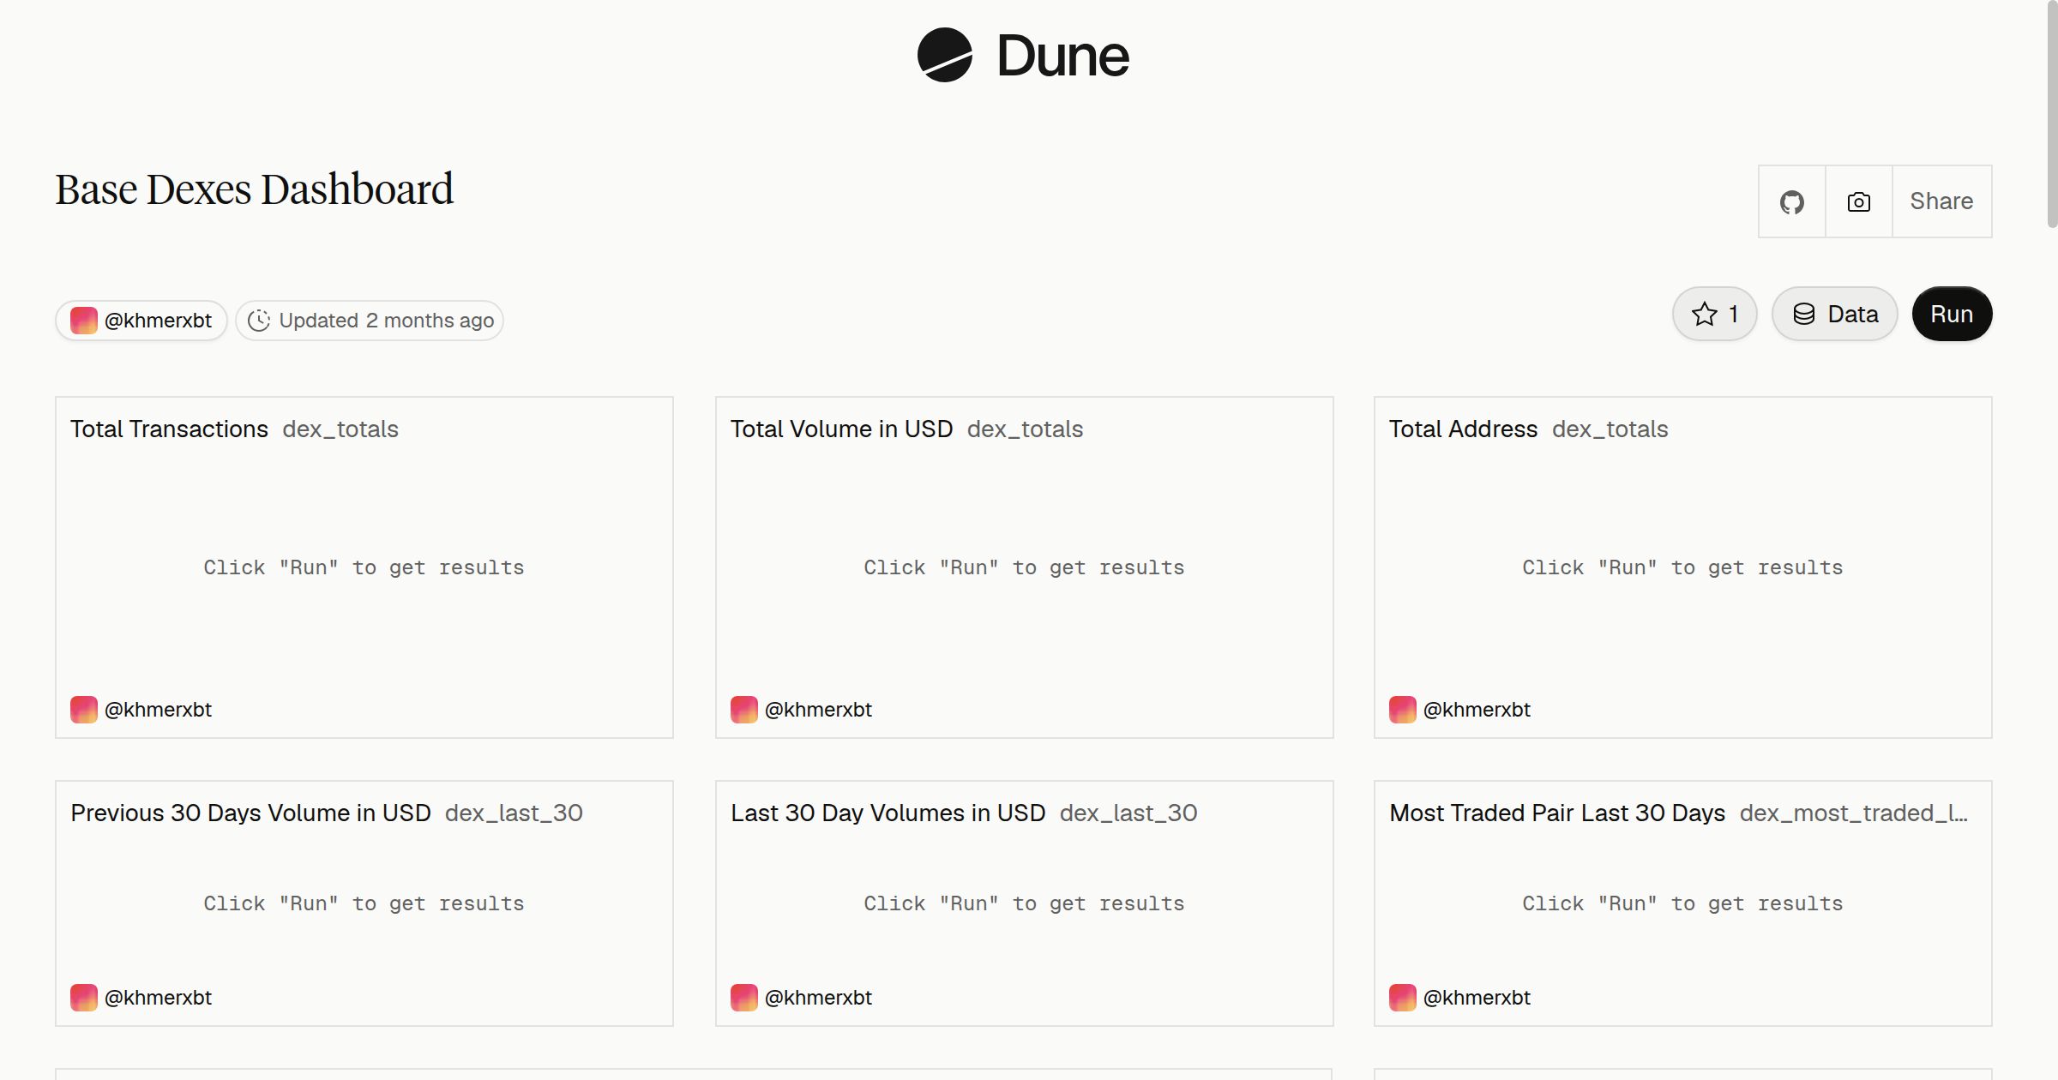Click the page vertical scrollbar
2058x1080 pixels.
pos(2052,116)
